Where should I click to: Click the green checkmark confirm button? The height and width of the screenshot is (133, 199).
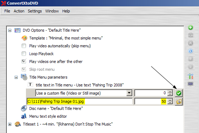[x=179, y=93]
